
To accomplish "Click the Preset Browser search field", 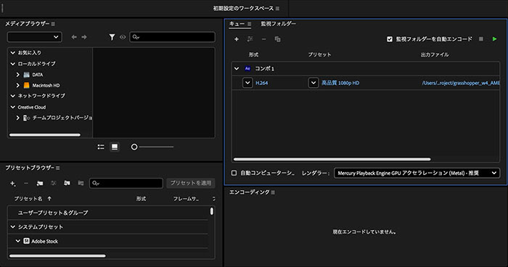I will point(126,183).
